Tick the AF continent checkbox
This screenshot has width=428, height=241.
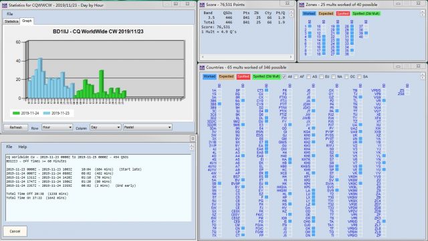[296, 77]
